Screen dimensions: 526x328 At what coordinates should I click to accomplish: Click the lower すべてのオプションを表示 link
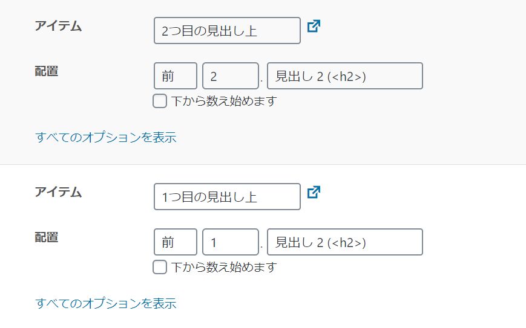(106, 304)
